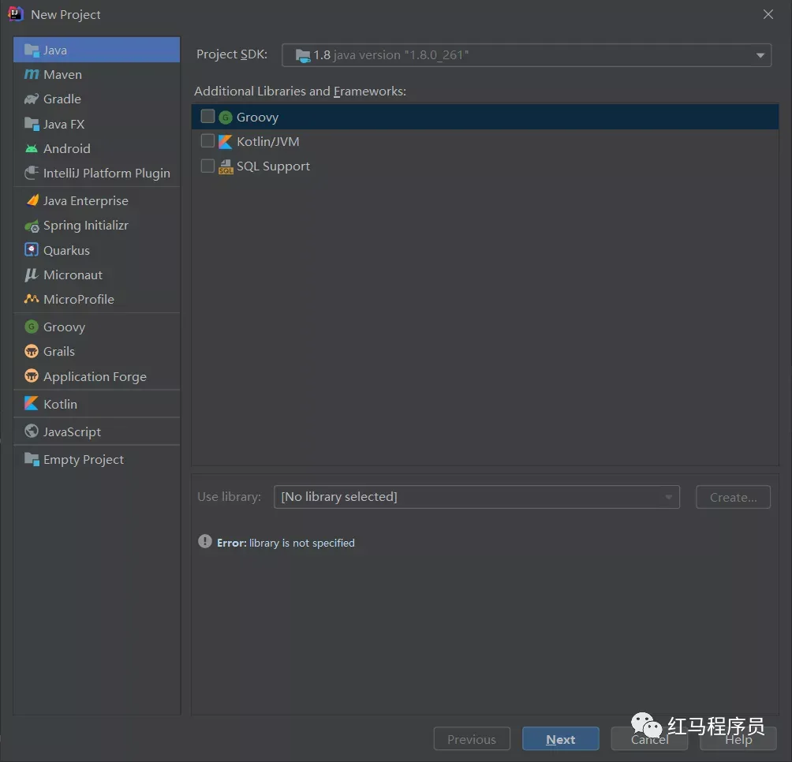The width and height of the screenshot is (792, 762).
Task: Click the 'Error: library is not specified' message
Action: (x=286, y=543)
